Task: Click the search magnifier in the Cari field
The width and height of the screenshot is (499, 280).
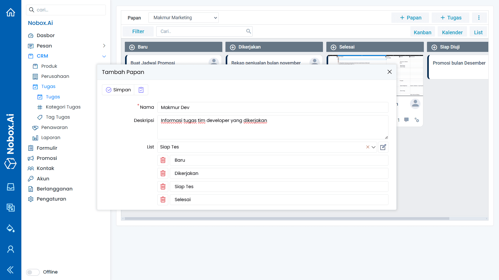Action: pos(248,31)
